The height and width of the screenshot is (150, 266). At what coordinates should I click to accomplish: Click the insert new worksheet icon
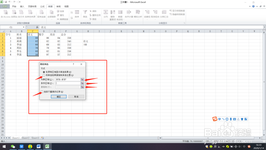coord(43,138)
